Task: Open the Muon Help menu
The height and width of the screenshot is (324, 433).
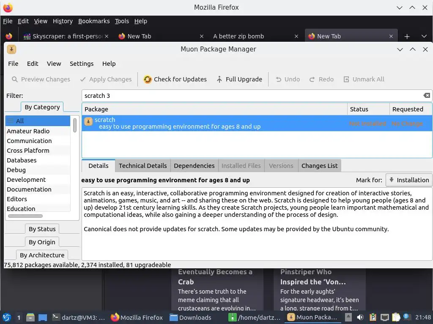Action: (x=109, y=64)
